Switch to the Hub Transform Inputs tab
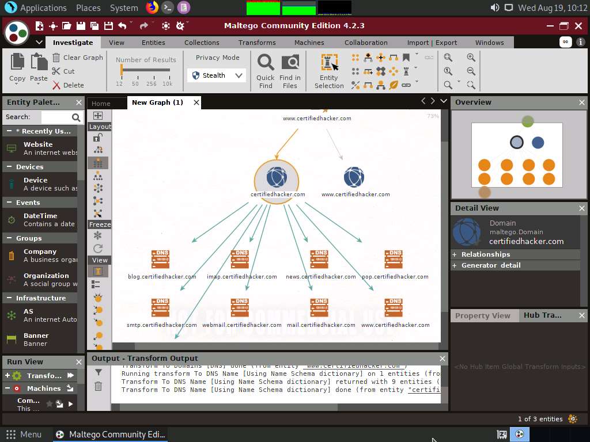The width and height of the screenshot is (590, 442). click(x=542, y=315)
